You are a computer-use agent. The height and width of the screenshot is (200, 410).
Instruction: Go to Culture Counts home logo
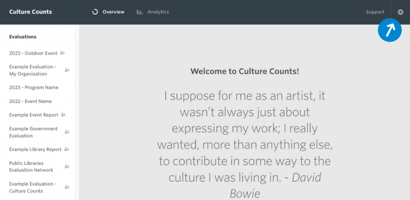point(30,12)
